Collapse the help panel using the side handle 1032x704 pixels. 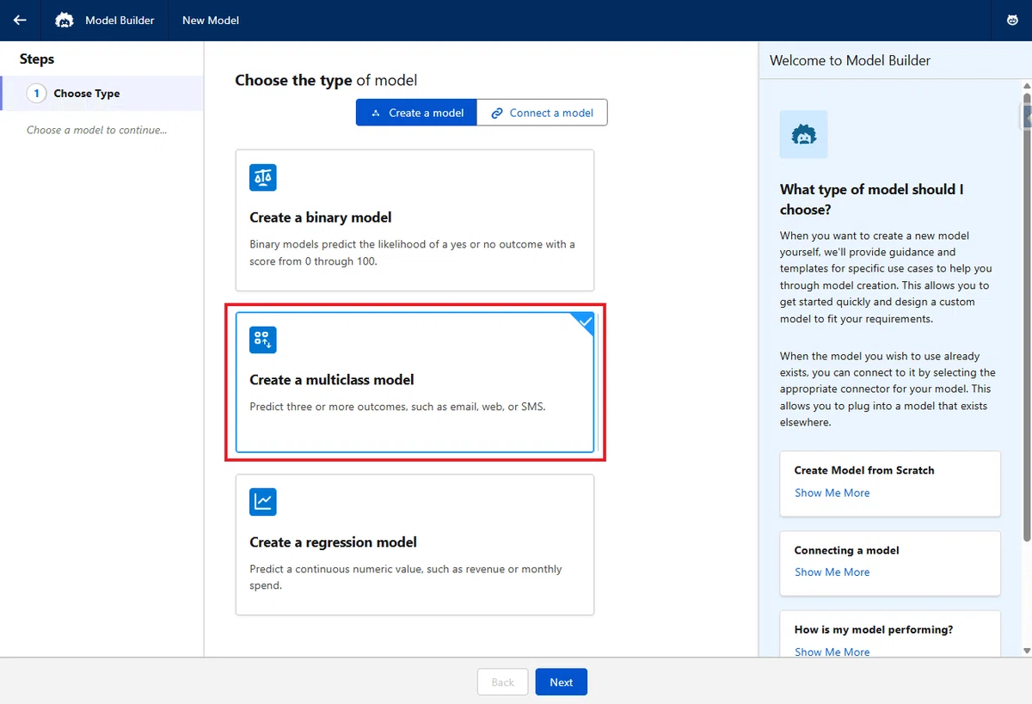(x=1026, y=115)
